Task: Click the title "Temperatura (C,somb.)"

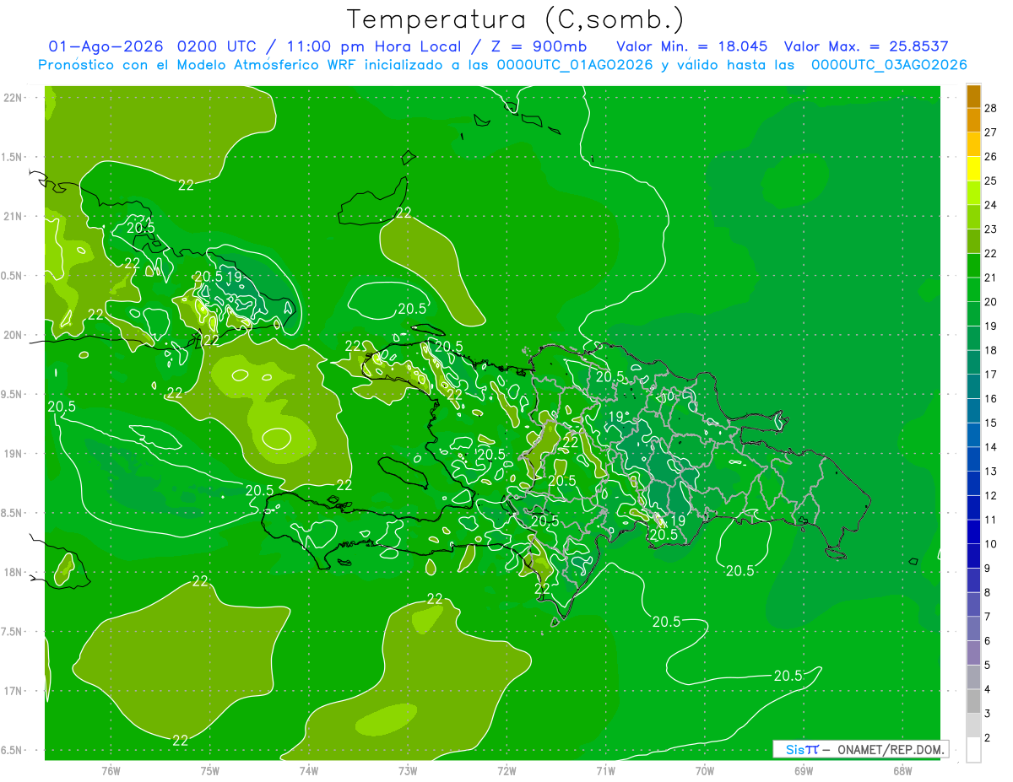Action: click(x=516, y=19)
